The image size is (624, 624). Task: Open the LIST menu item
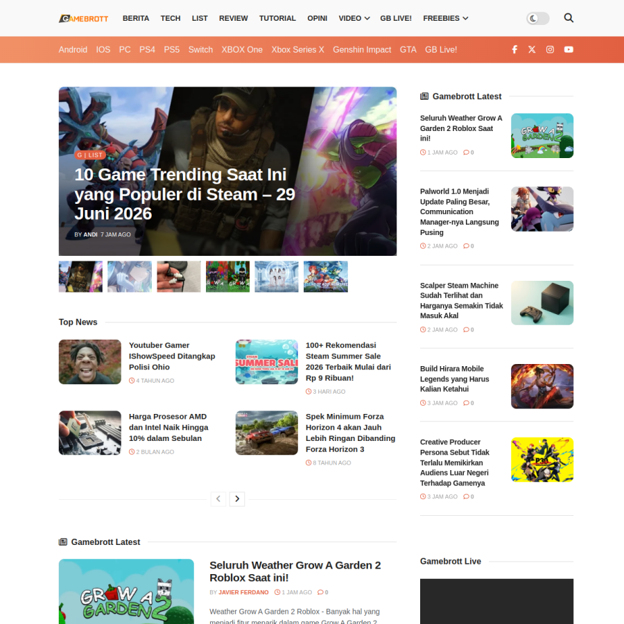[200, 18]
